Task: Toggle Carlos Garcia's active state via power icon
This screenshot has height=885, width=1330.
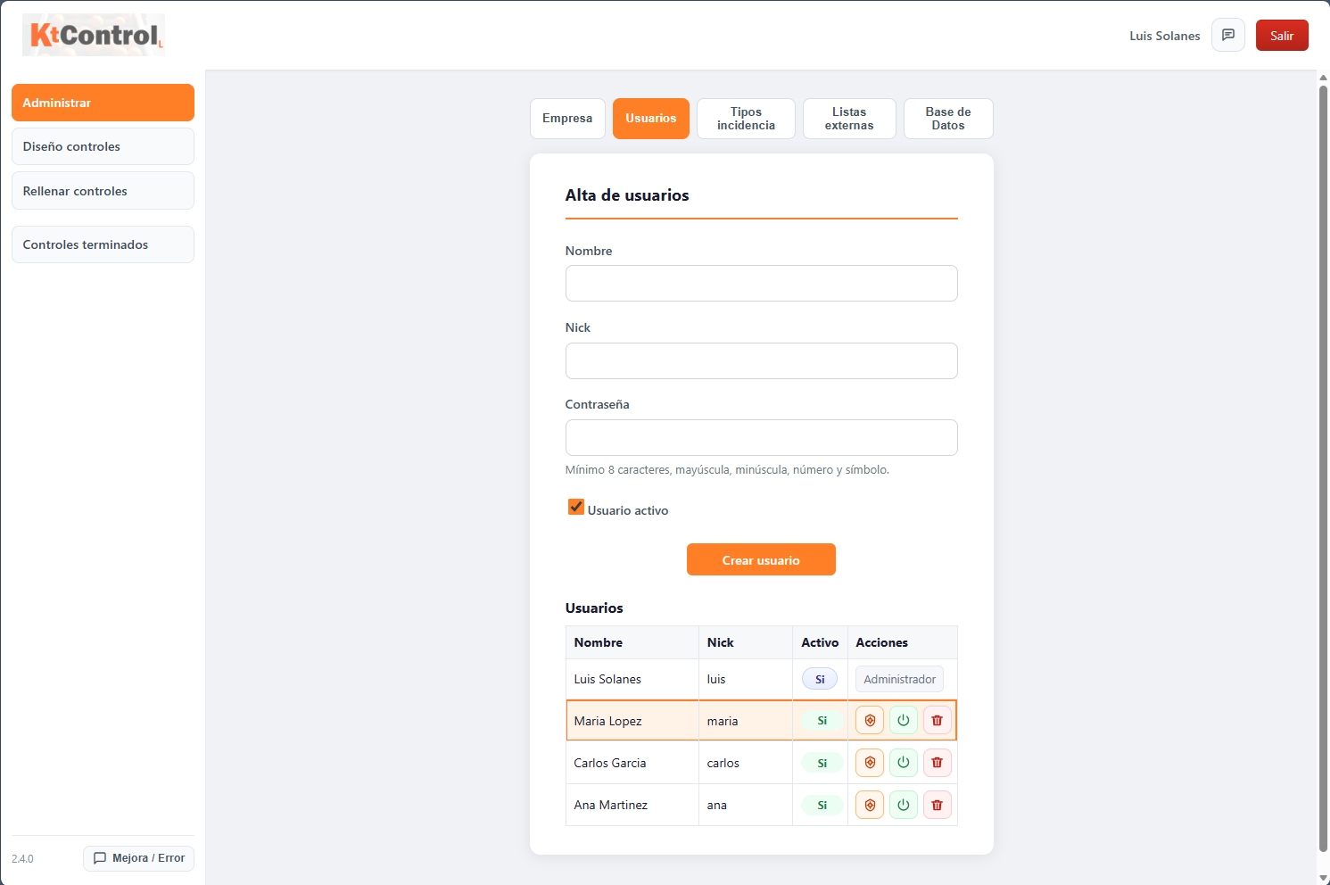Action: [x=904, y=763]
